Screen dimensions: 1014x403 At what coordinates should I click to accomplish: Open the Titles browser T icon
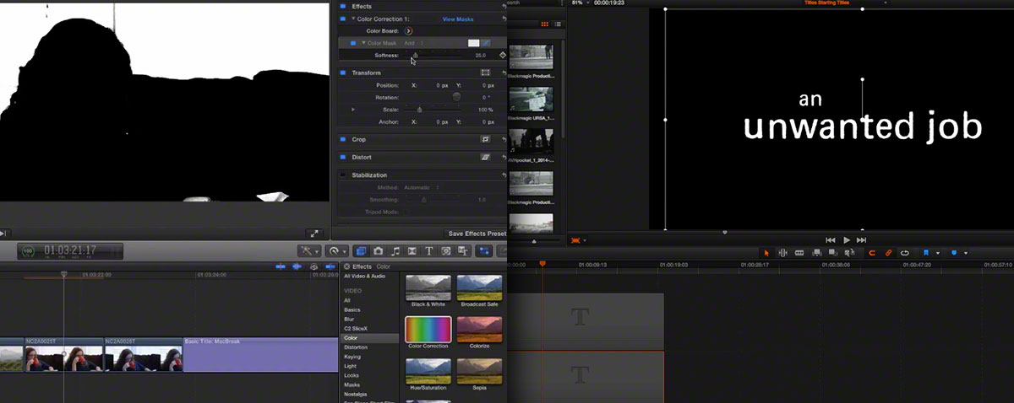(429, 250)
